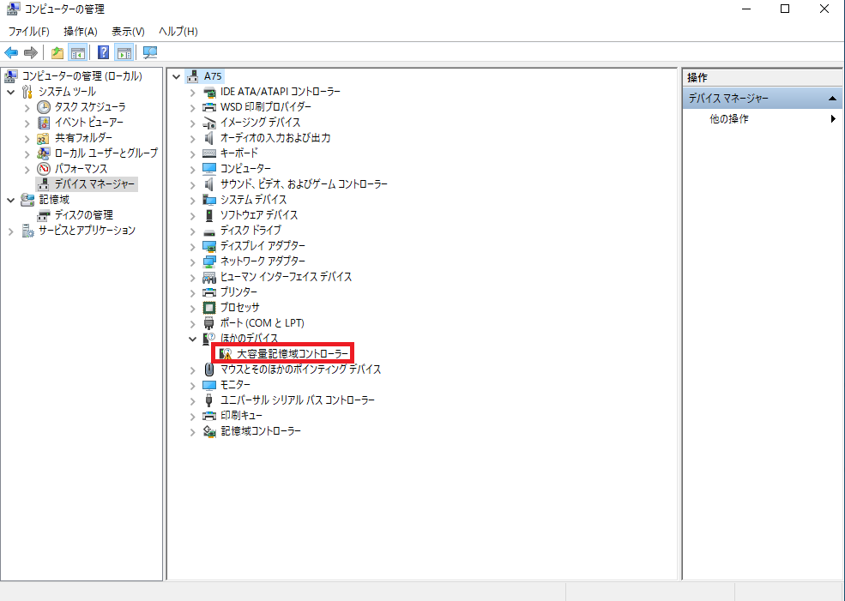Select the コンピューターの管理 (ローカル) root item

[x=81, y=76]
